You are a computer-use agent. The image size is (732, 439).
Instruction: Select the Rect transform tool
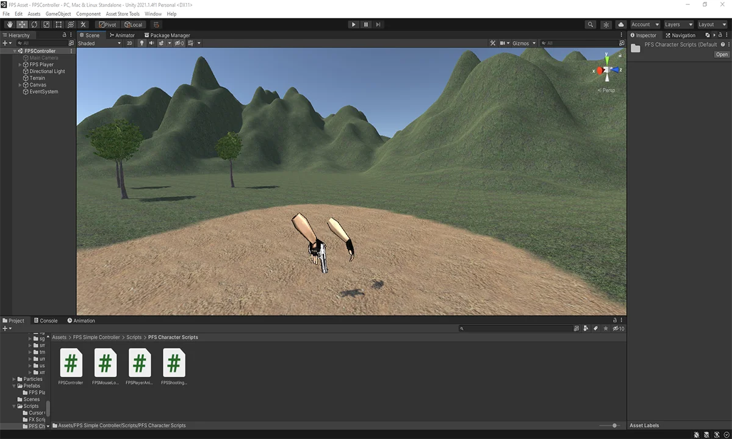[x=59, y=24]
